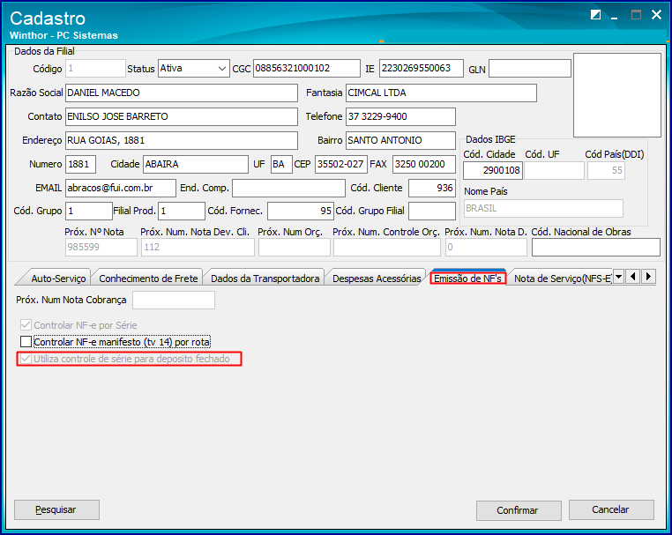Toggle Utiliza controle de série para deposito fechado

26,359
